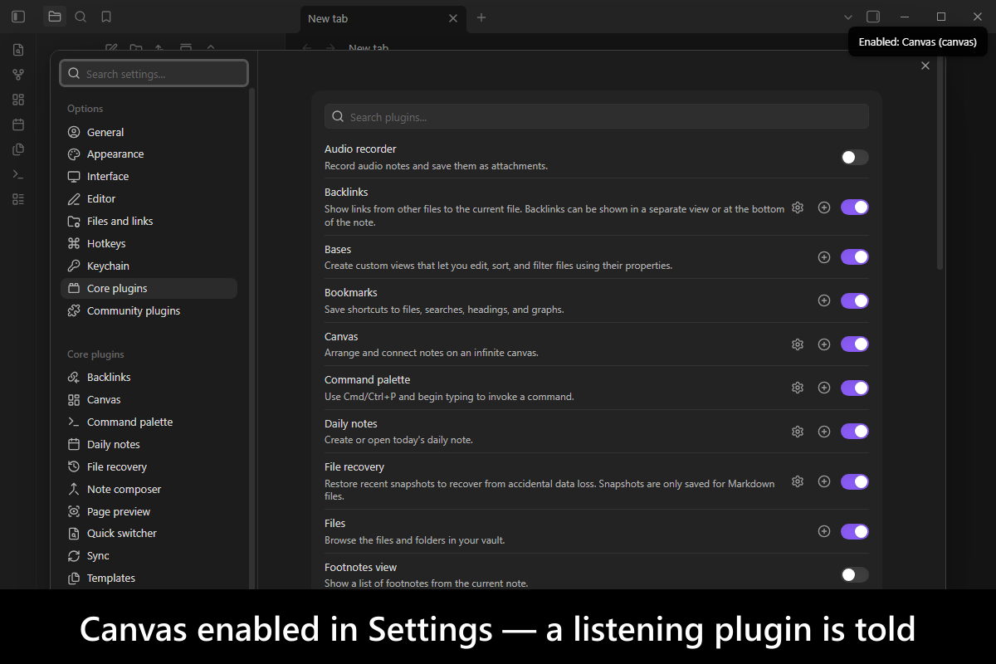Open Interface settings

click(149, 177)
